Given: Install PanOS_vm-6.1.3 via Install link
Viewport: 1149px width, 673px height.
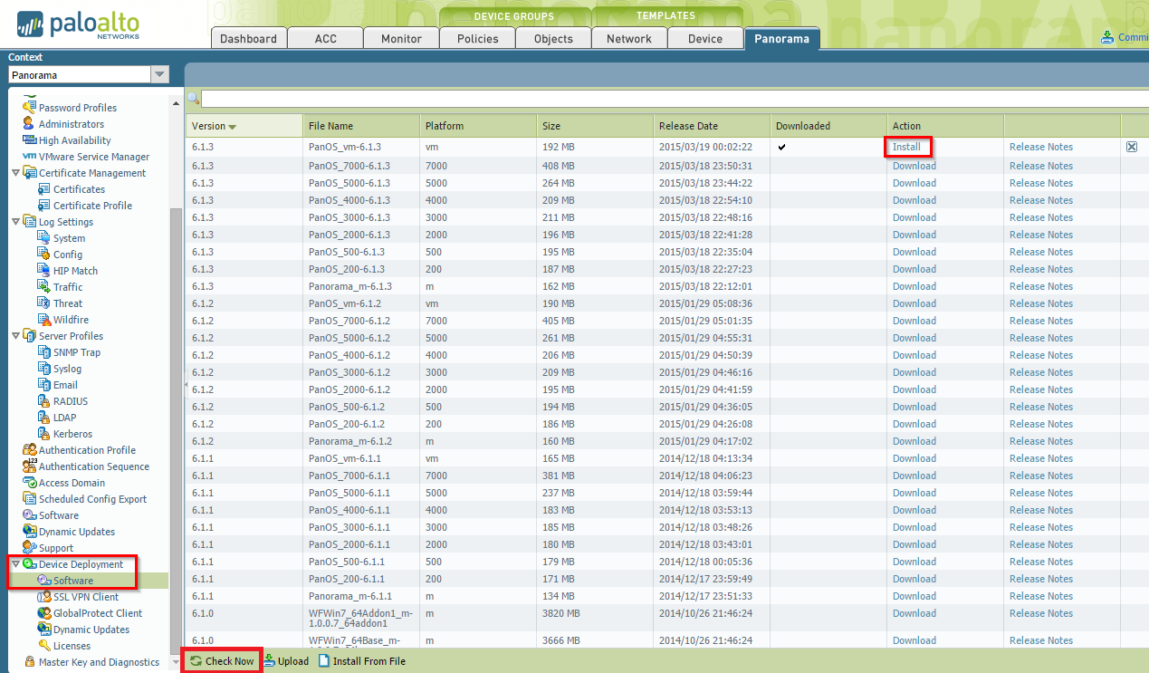Looking at the screenshot, I should click(x=905, y=147).
